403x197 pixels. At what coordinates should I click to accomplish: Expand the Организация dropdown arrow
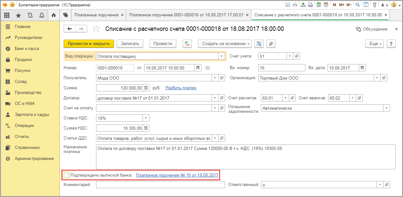click(377, 78)
